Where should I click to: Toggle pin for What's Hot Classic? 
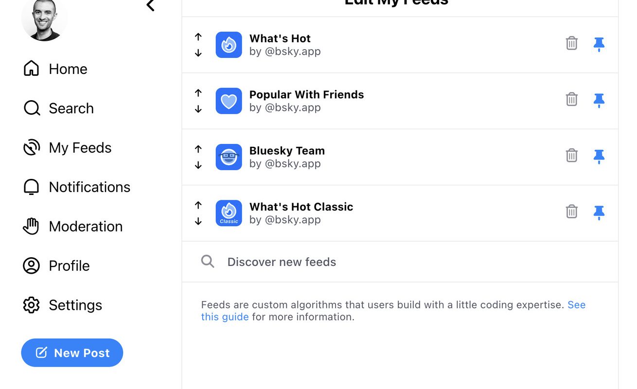pyautogui.click(x=599, y=212)
